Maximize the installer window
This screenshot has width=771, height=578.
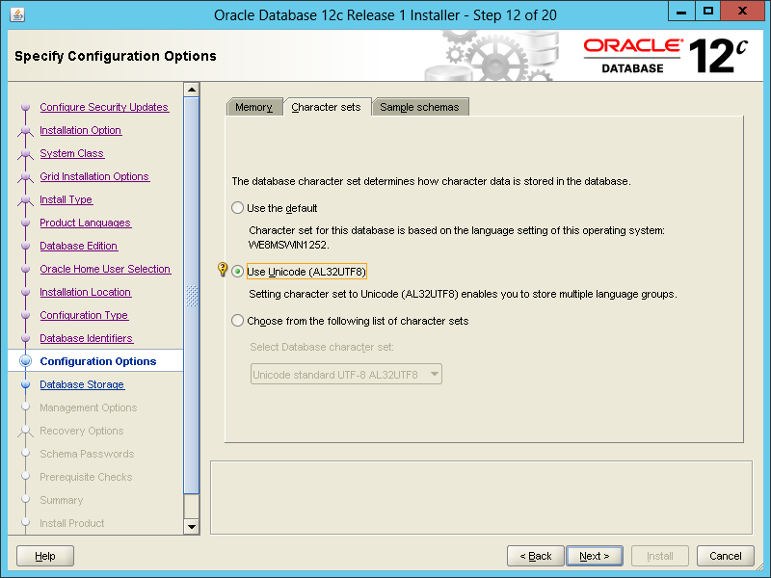(707, 12)
